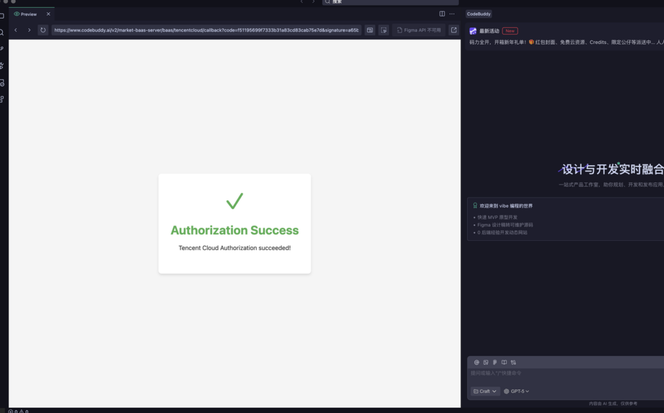The image size is (664, 413).
Task: Click the Figma API 不可用 button
Action: 418,30
